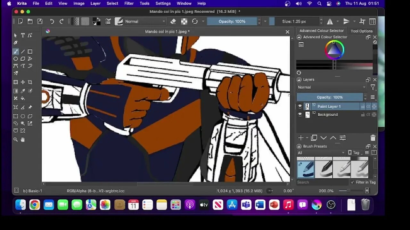Click the Create new document icon
410x230 pixels.
(20, 21)
